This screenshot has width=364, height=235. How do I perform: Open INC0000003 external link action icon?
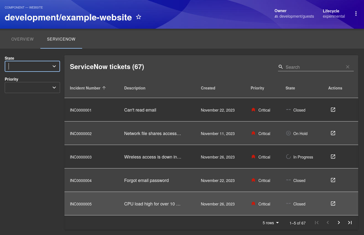pyautogui.click(x=333, y=157)
